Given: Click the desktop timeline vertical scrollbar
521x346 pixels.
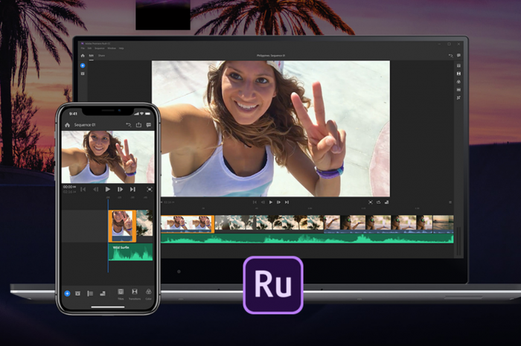Looking at the screenshot, I should pyautogui.click(x=459, y=241).
